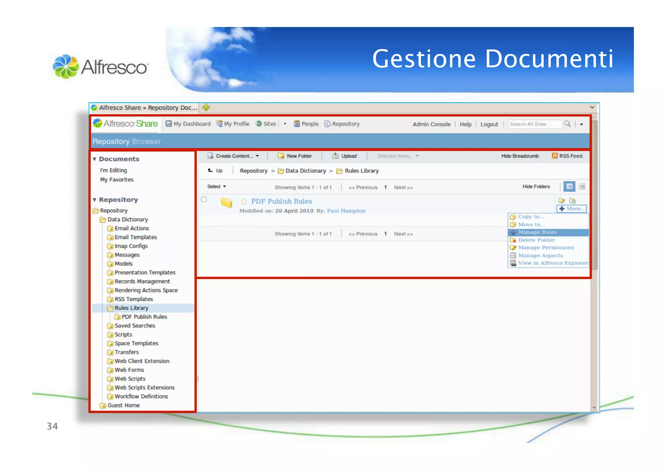Open I'm Editing filter
This screenshot has height=470, width=666.
pyautogui.click(x=113, y=170)
